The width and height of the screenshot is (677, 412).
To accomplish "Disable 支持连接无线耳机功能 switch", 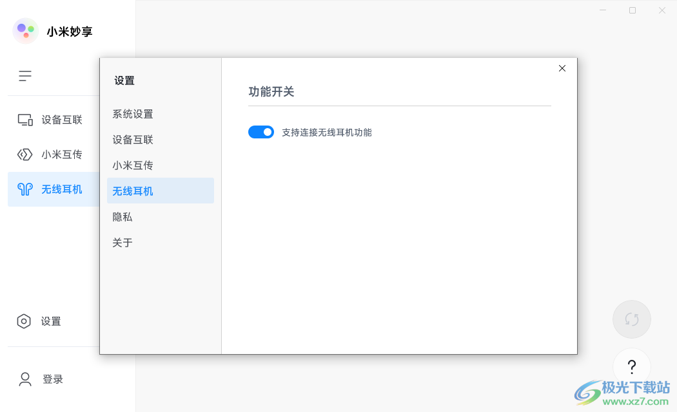I will (x=261, y=132).
